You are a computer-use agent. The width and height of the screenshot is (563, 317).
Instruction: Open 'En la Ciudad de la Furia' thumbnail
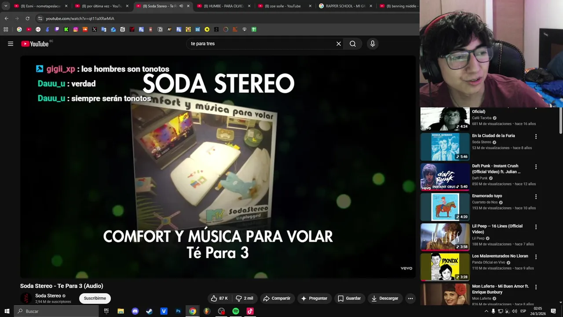coord(445,147)
